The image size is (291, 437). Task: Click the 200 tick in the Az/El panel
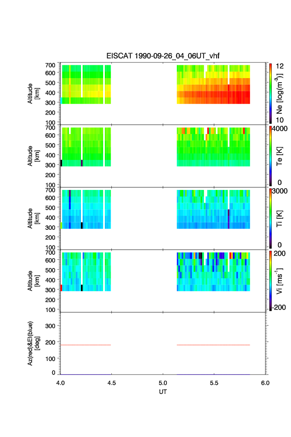click(51, 342)
